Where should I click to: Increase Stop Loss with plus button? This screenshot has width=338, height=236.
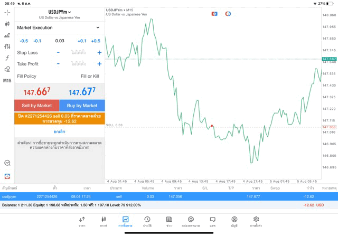99,53
